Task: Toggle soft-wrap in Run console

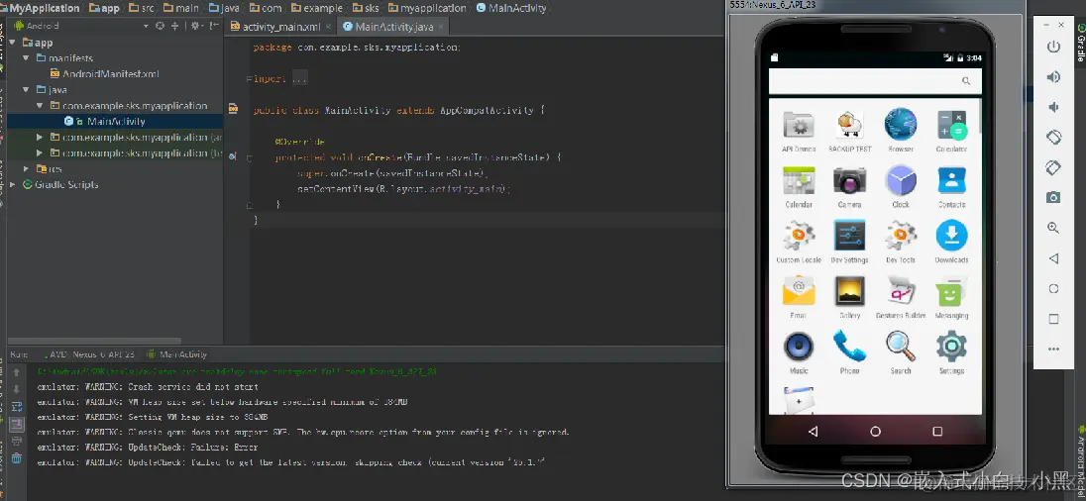Action: tap(17, 407)
